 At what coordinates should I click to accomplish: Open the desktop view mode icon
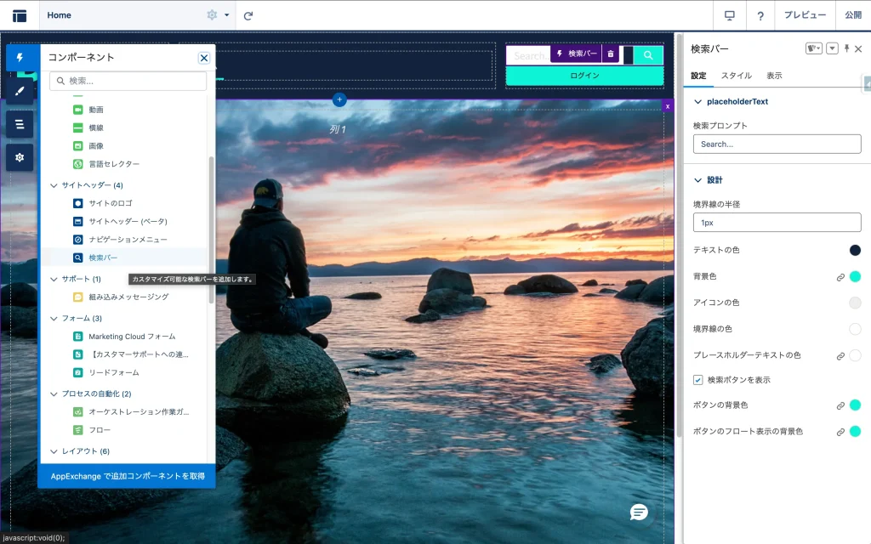(729, 15)
